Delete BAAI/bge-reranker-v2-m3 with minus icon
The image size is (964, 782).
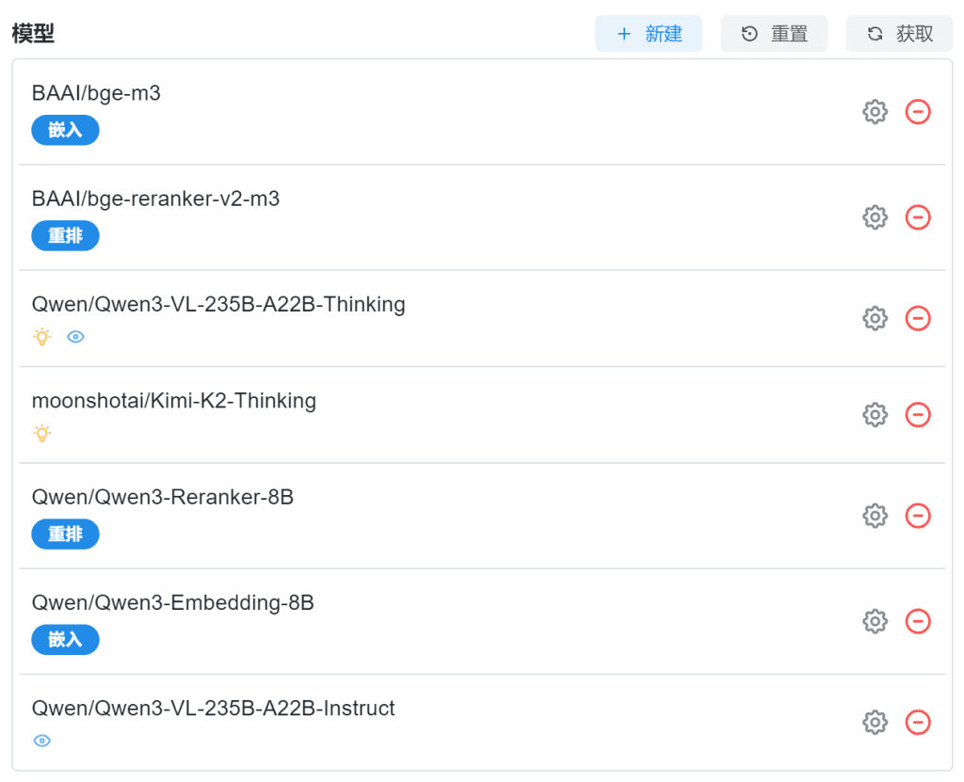(918, 217)
